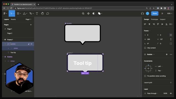
Task: Add a layout grid
Action: pos(171,82)
